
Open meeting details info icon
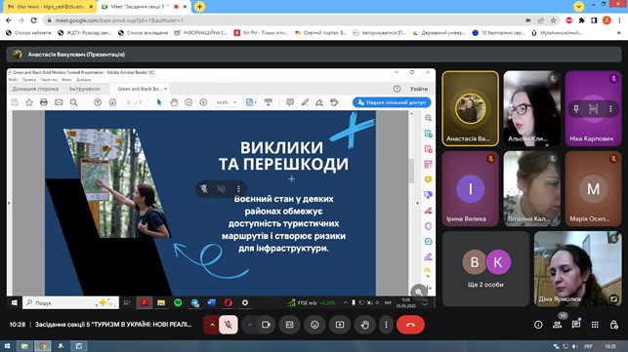(538, 325)
